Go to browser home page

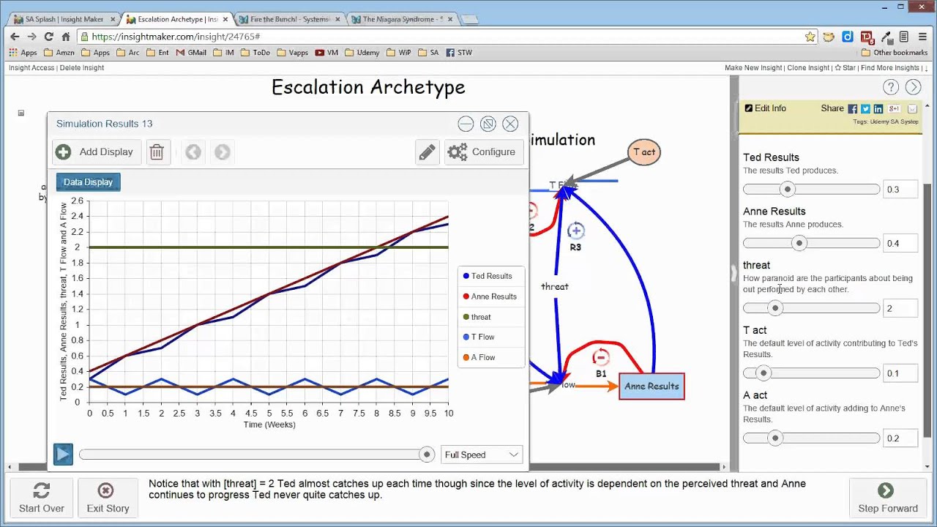click(66, 36)
